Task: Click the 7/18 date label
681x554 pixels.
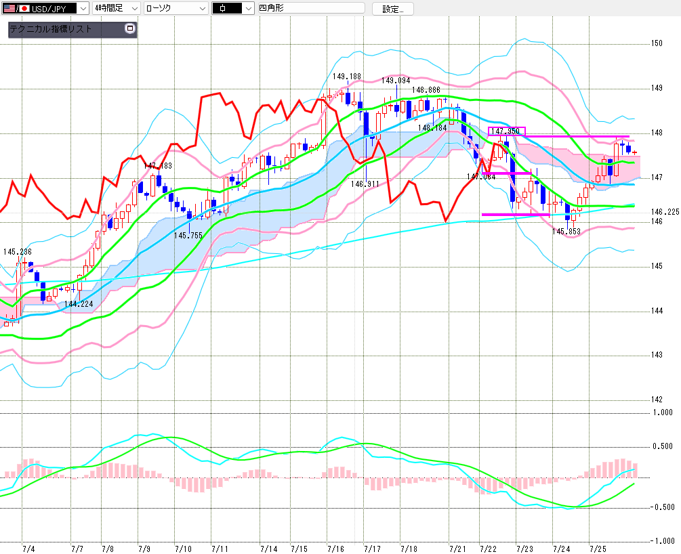Action: click(x=409, y=549)
